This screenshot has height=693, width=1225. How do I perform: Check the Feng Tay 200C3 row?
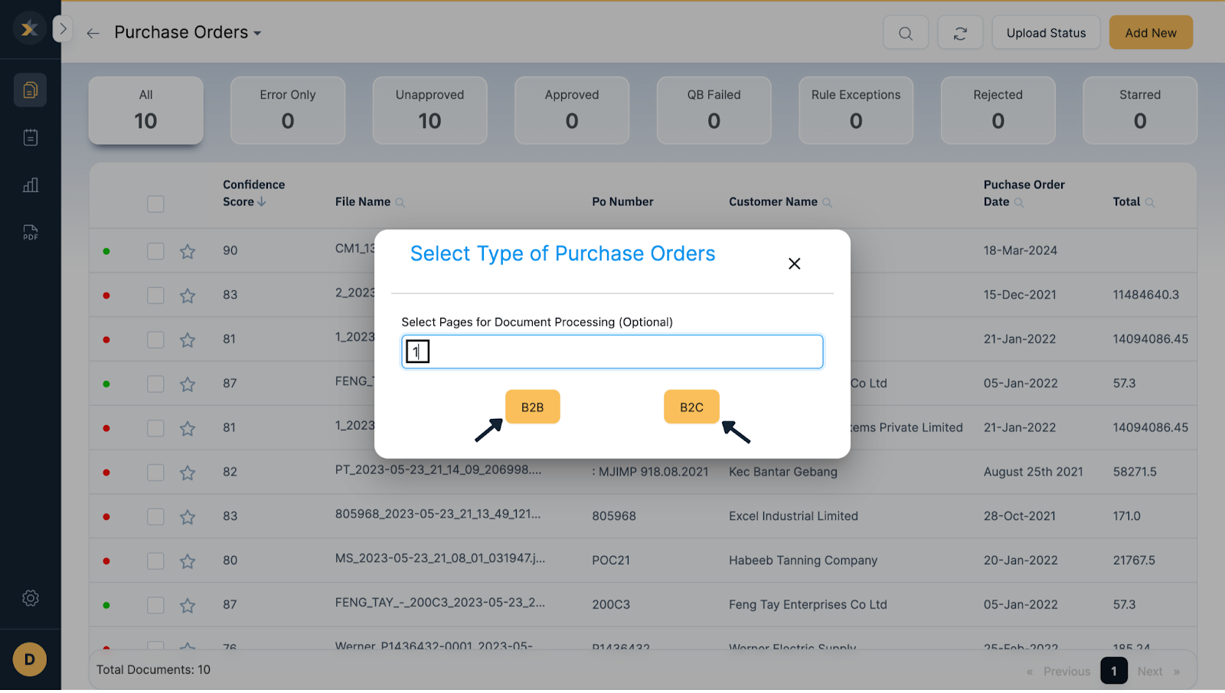pyautogui.click(x=155, y=606)
